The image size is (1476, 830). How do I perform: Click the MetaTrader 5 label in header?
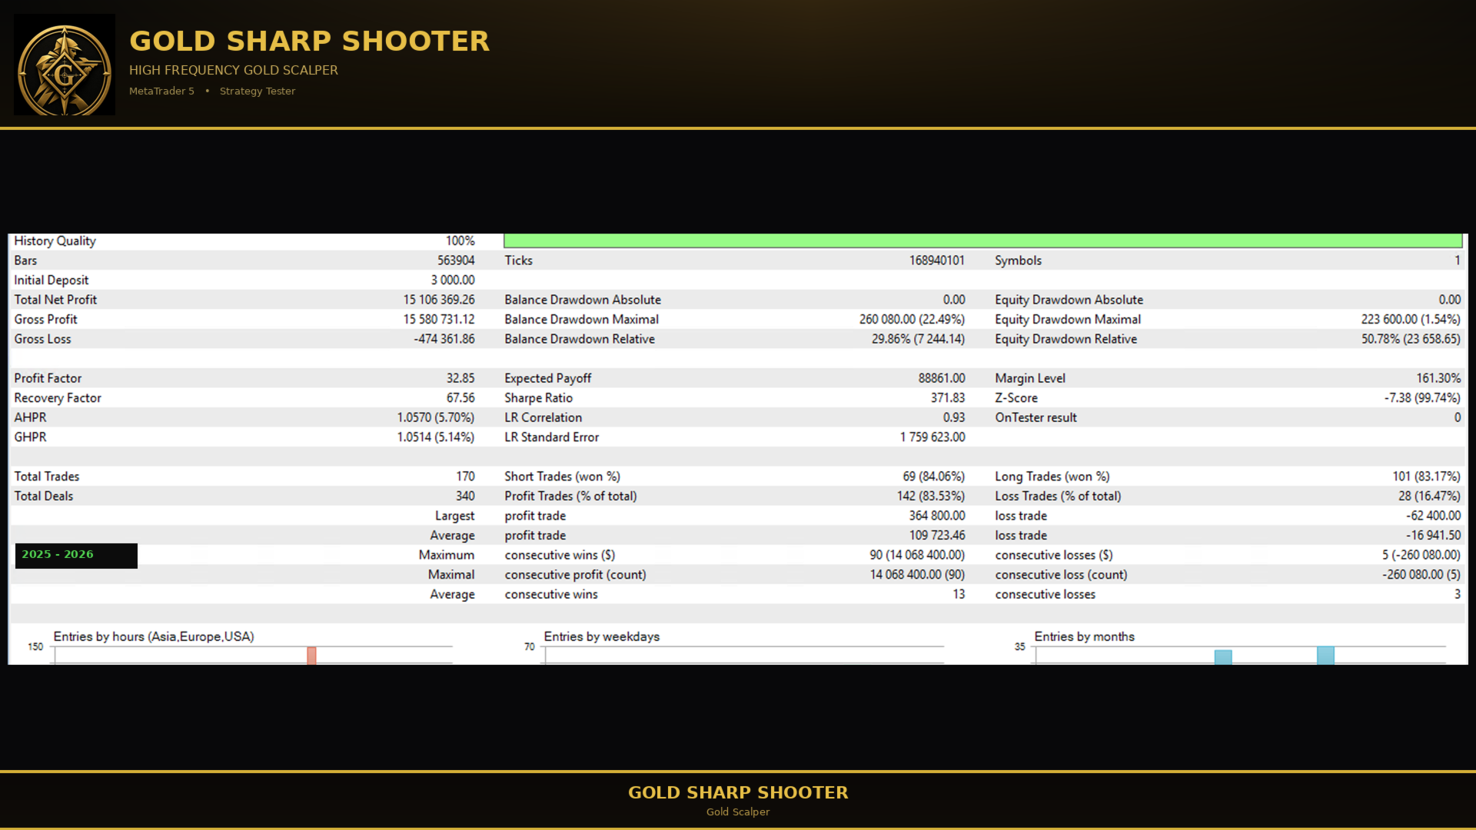(x=161, y=91)
